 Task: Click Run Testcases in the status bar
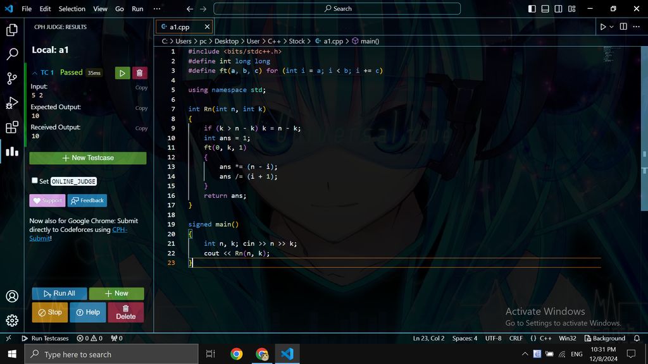coord(45,338)
